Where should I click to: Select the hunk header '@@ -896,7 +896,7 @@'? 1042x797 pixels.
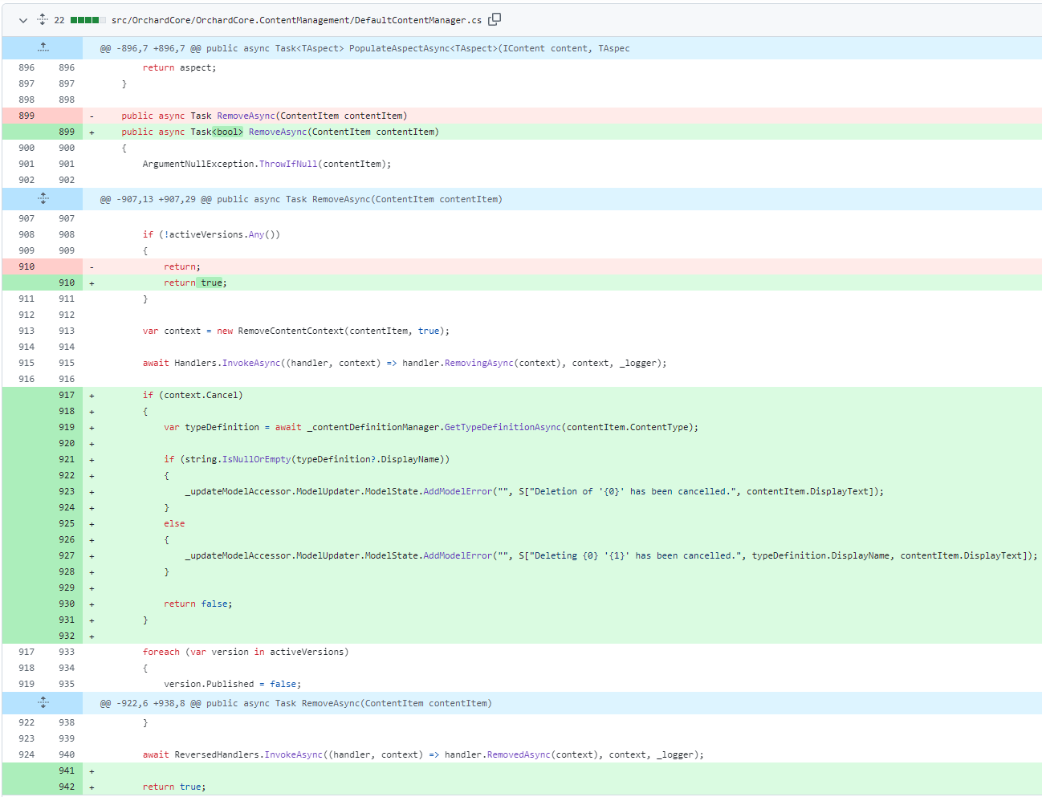[x=364, y=48]
